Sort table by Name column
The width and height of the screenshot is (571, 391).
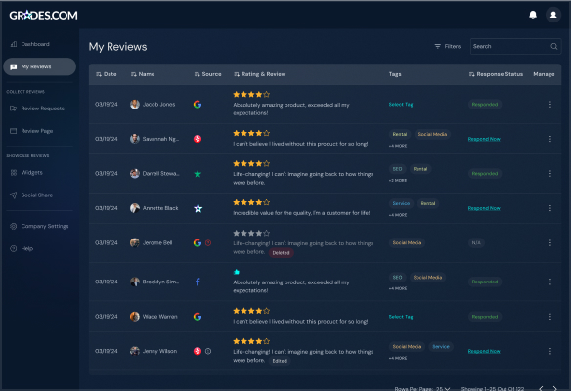pyautogui.click(x=143, y=74)
